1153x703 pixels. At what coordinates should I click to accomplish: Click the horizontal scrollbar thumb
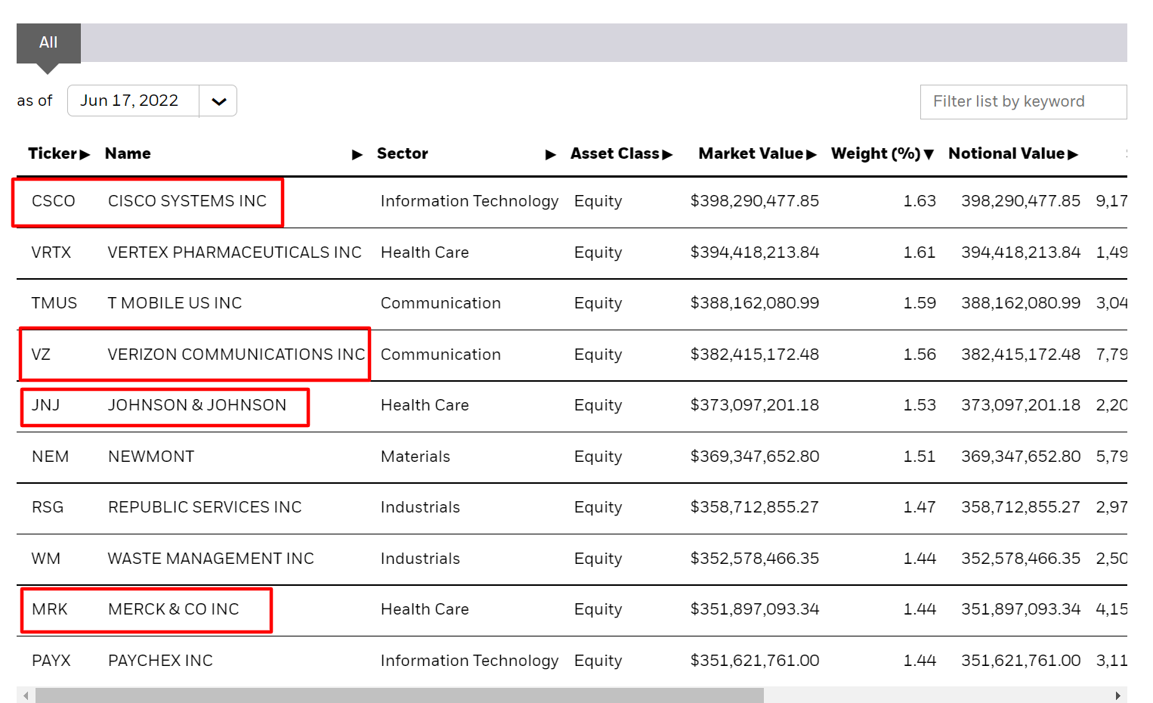tap(400, 695)
